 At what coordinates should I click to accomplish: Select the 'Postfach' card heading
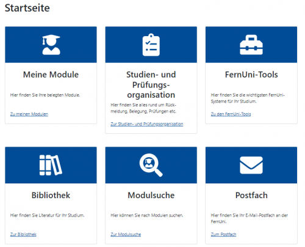pyautogui.click(x=251, y=195)
